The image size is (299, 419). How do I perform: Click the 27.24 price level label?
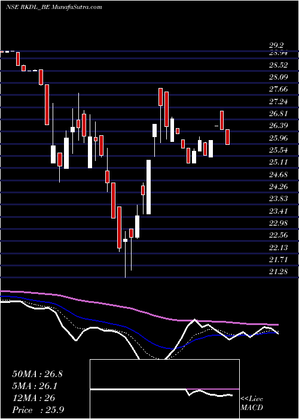pyautogui.click(x=279, y=102)
